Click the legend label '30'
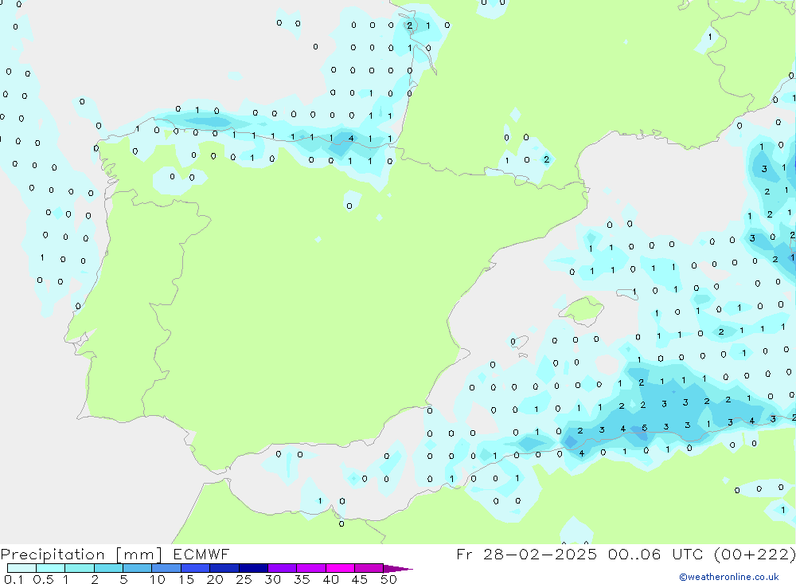796x584 pixels. click(272, 579)
